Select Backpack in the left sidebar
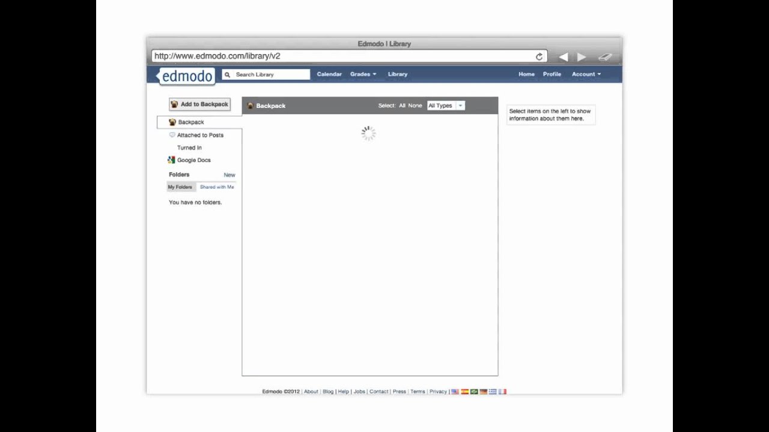The height and width of the screenshot is (432, 769). tap(199, 122)
